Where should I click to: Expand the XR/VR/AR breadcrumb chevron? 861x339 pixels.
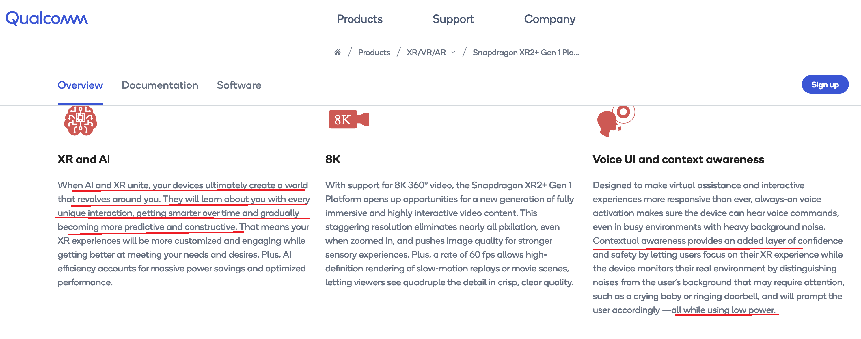point(454,52)
